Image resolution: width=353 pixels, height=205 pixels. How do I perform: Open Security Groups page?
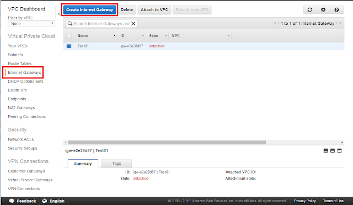(23, 148)
